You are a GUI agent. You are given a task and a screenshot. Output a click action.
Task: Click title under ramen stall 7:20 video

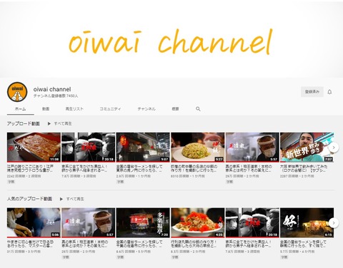point(139,244)
